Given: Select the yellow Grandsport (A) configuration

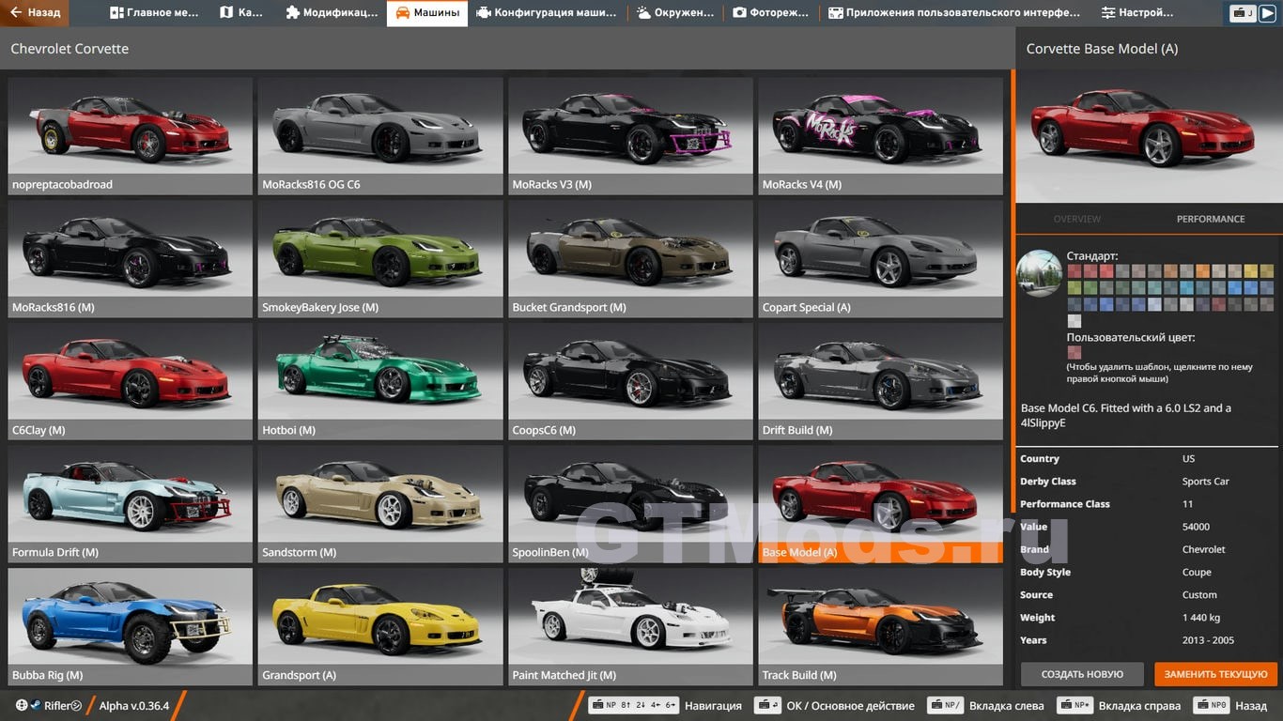Looking at the screenshot, I should click(x=380, y=626).
